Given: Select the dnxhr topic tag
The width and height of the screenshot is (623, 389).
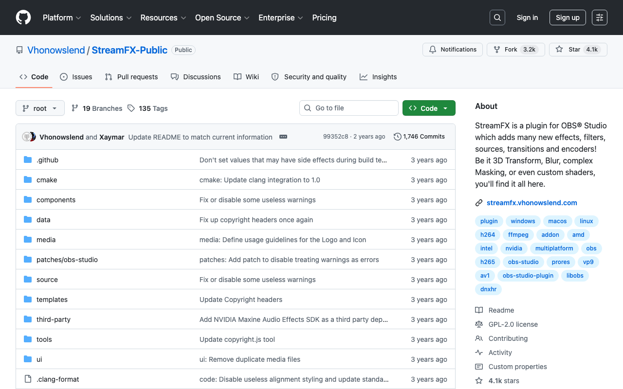Looking at the screenshot, I should click(x=488, y=289).
